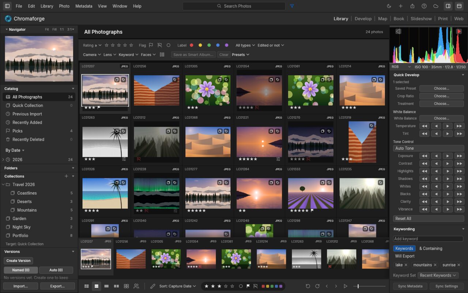Click the share/export icon in title bar
468x293 pixels.
click(412, 6)
